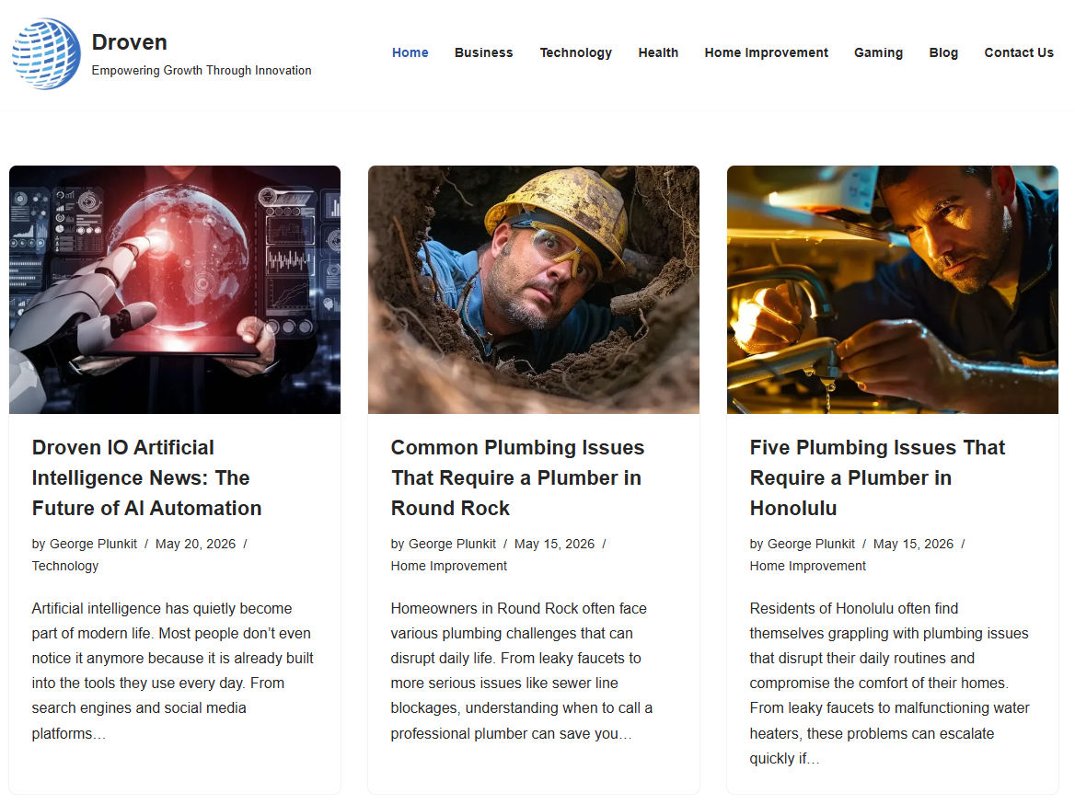Click author George Plunkit on Honolulu article
Image resolution: width=1075 pixels, height=804 pixels.
pyautogui.click(x=811, y=544)
